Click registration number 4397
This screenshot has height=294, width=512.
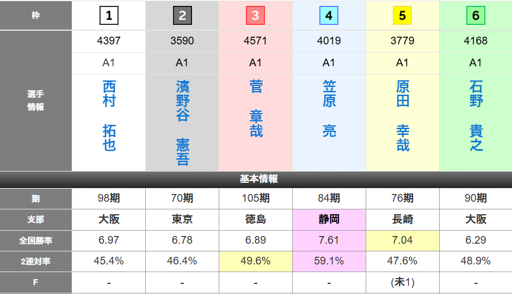109,41
